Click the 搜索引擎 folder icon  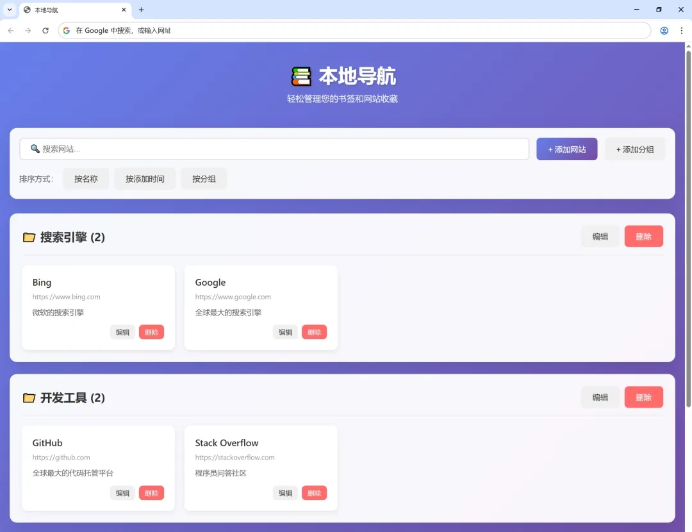(29, 238)
